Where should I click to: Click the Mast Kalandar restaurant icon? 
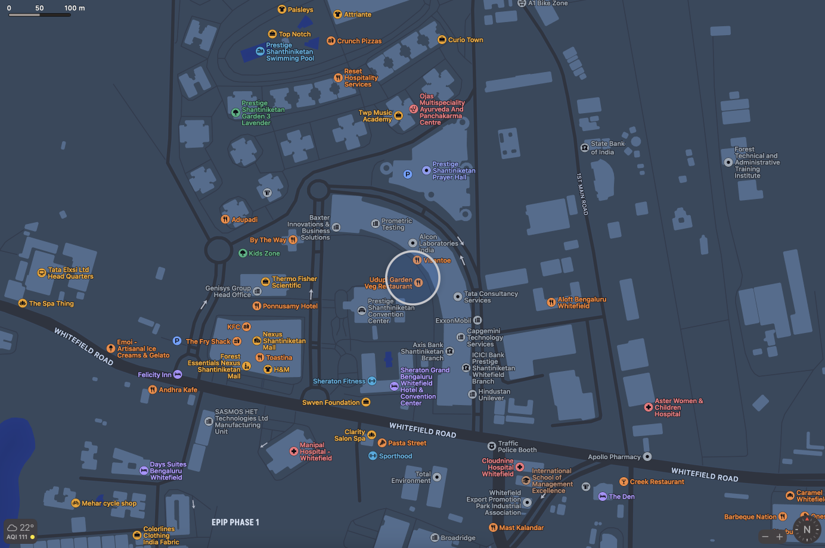pyautogui.click(x=493, y=527)
